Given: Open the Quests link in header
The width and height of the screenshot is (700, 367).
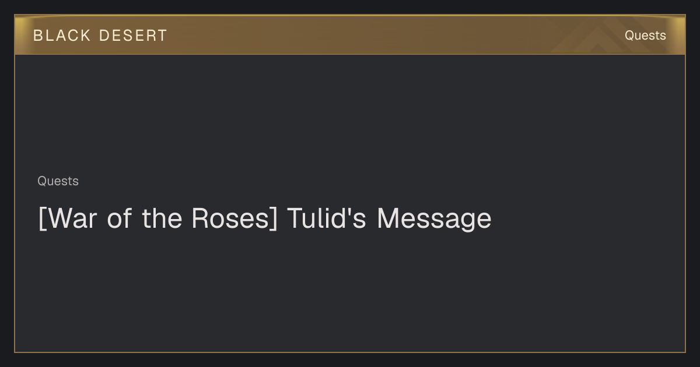Looking at the screenshot, I should (x=645, y=36).
